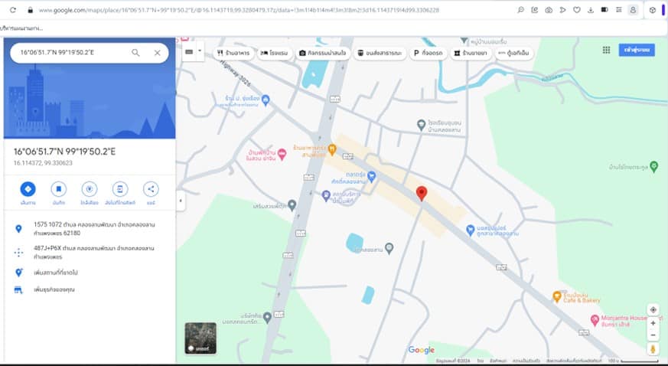Screen dimensions: 668x366
Task: Click the Directions icon in place panel
Action: pos(28,188)
